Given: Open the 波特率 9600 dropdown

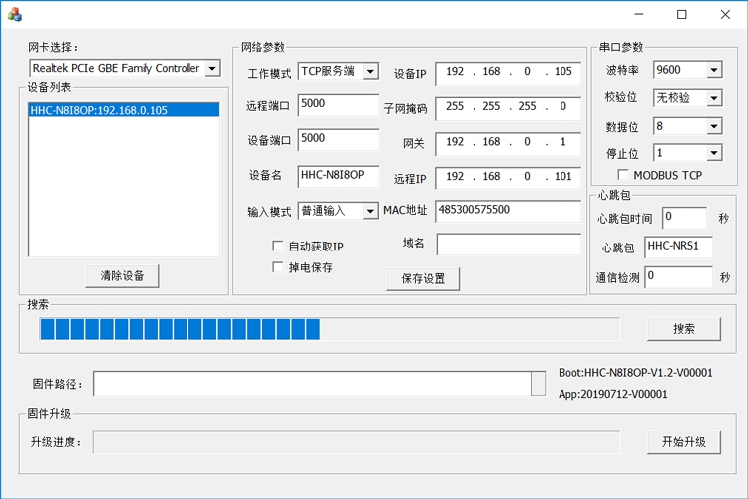Looking at the screenshot, I should click(x=713, y=71).
